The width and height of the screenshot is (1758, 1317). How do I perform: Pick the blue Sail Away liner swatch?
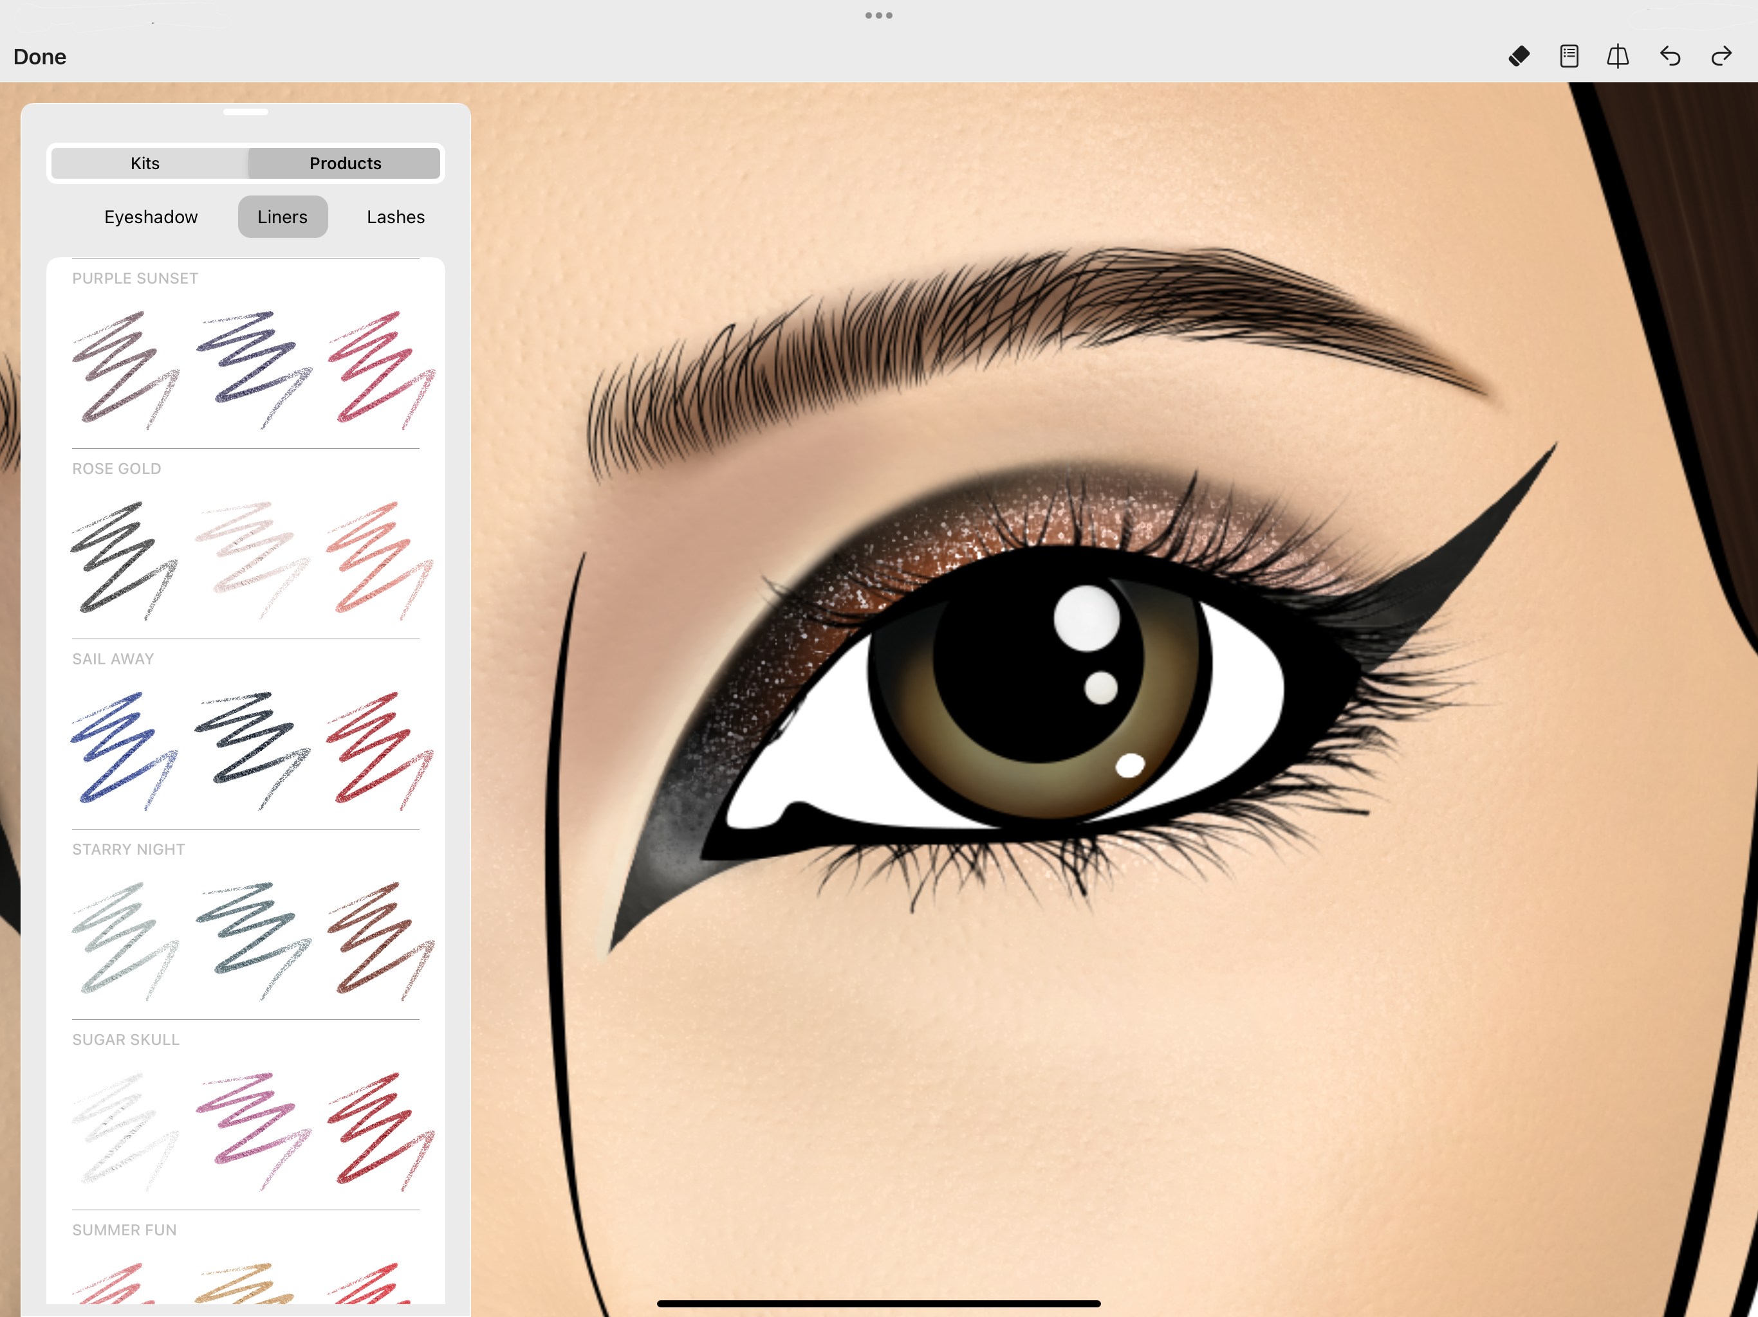click(125, 750)
